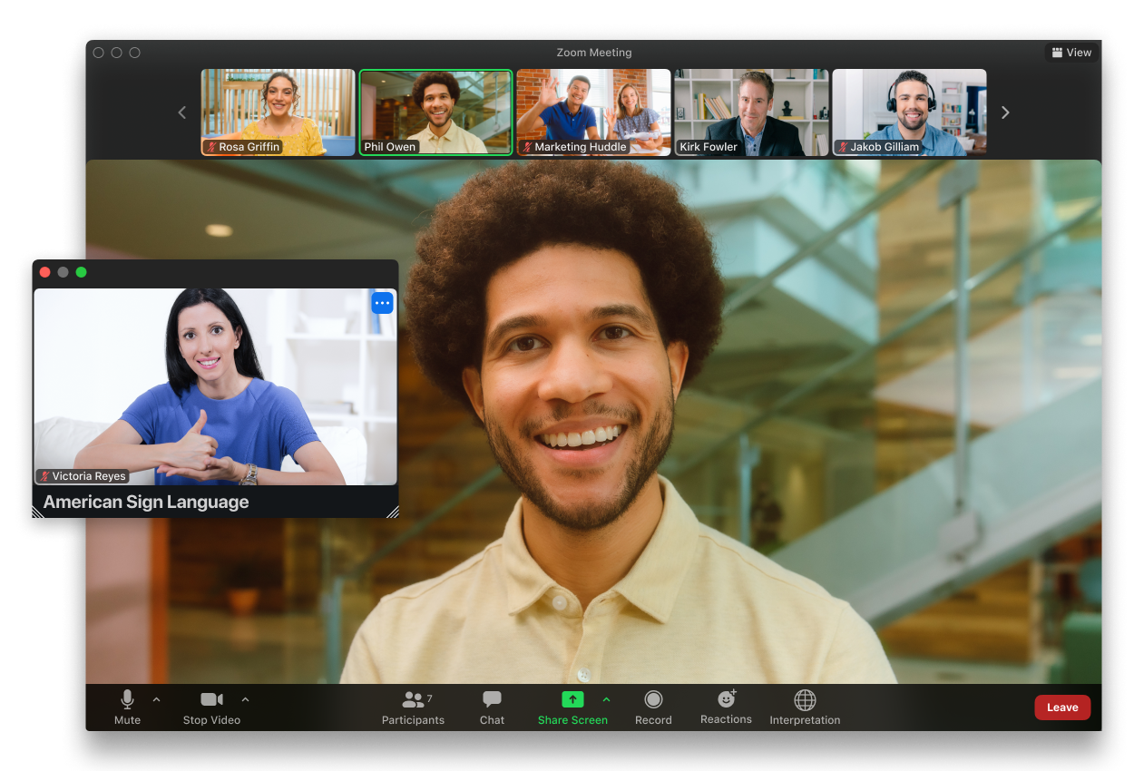The width and height of the screenshot is (1134, 771).
Task: Open video options caret next to Stop Video
Action: [x=245, y=699]
